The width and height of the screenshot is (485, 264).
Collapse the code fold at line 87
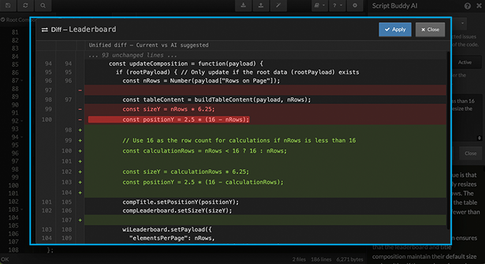(21, 81)
